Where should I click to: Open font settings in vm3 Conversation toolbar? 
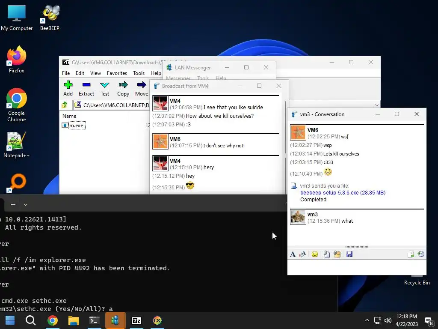point(293,254)
